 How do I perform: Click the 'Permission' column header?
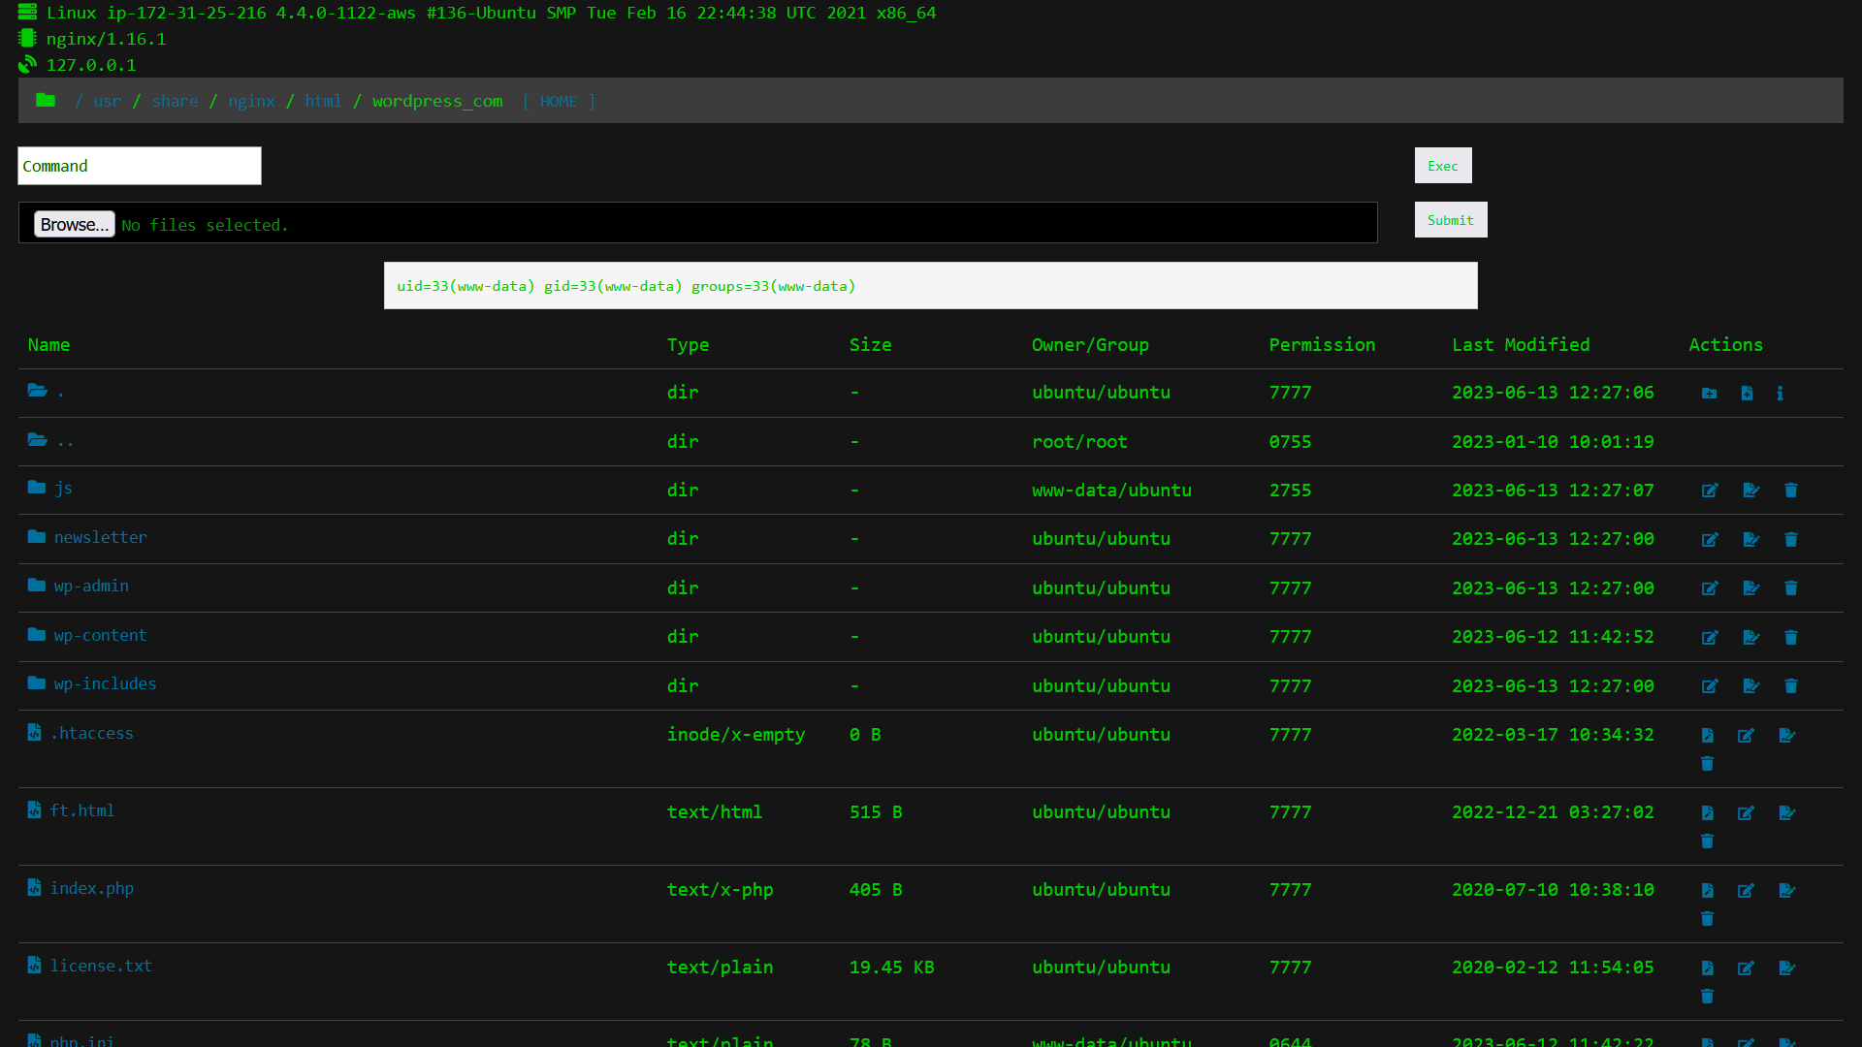pos(1322,344)
